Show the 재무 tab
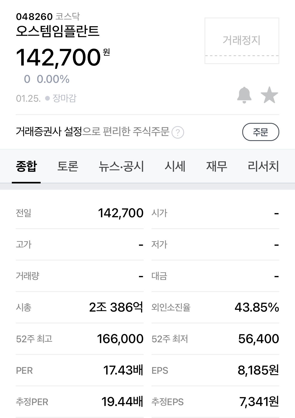Viewport: 295px width, 418px height. tap(216, 166)
